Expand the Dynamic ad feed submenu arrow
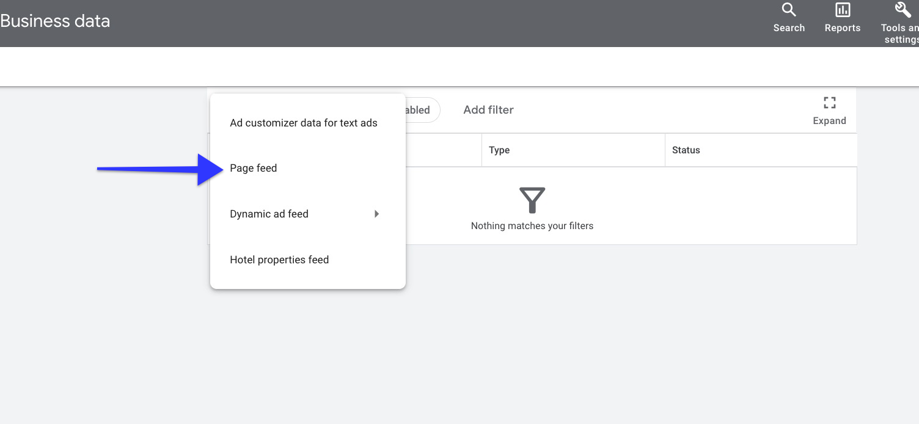Viewport: 919px width, 424px height. pyautogui.click(x=377, y=214)
